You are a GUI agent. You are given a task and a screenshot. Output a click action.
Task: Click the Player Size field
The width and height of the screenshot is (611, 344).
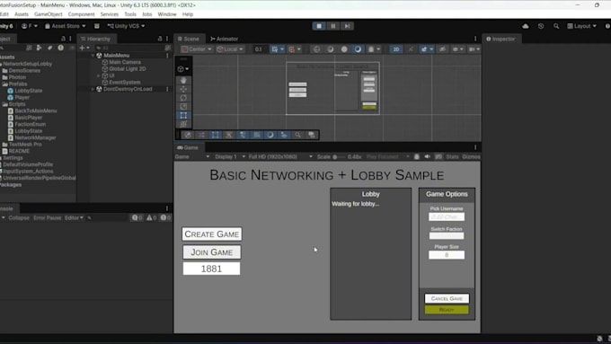tap(447, 255)
